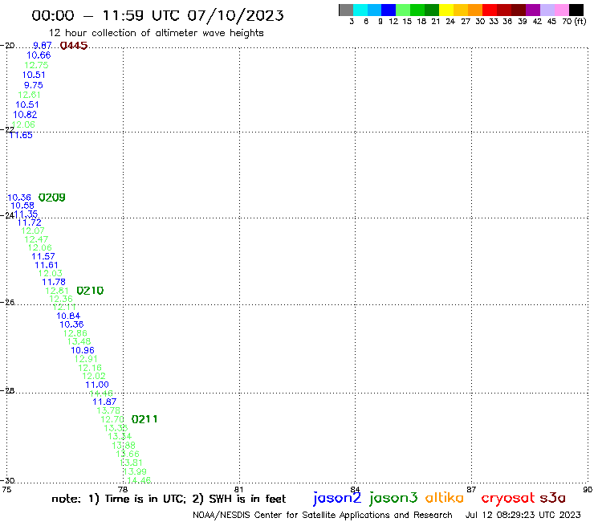This screenshot has width=594, height=522.
Task: Click the '0211' pass time label
Action: click(x=144, y=419)
